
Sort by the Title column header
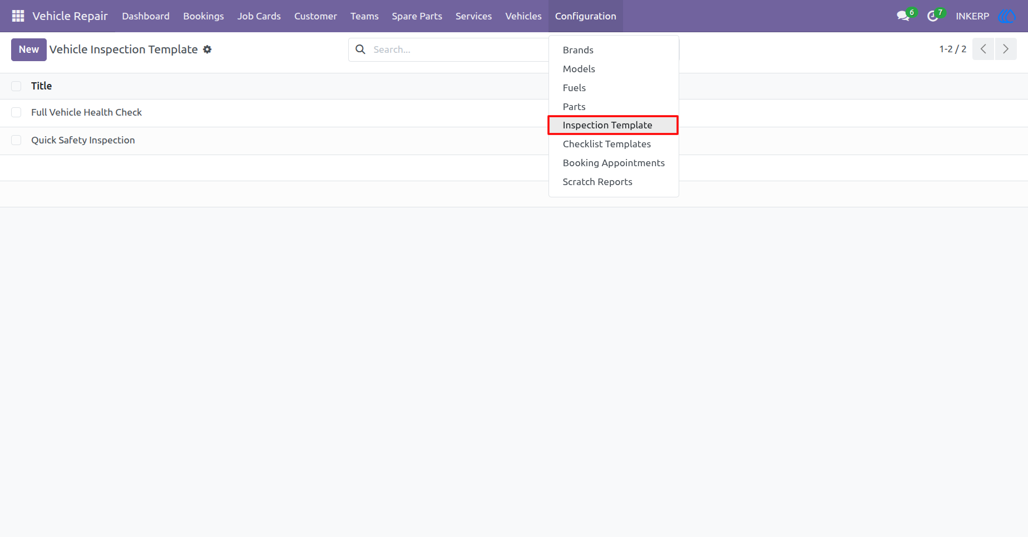click(41, 86)
